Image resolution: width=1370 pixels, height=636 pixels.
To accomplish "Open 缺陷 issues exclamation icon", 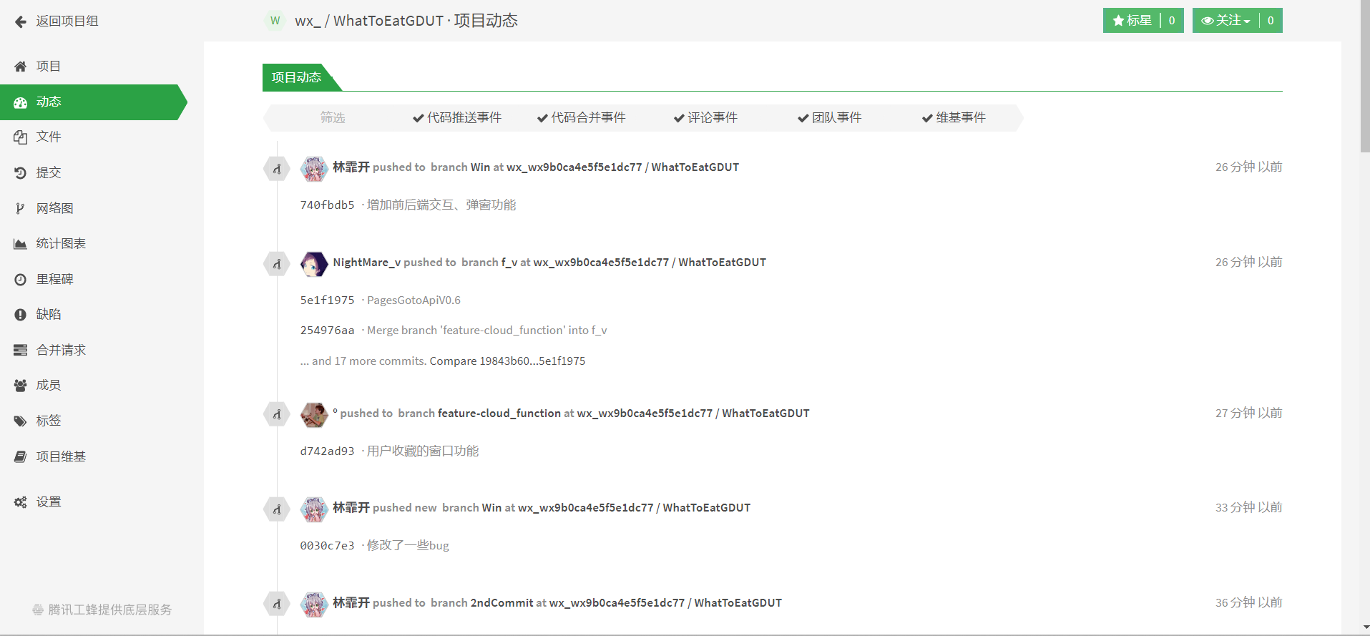I will [21, 315].
